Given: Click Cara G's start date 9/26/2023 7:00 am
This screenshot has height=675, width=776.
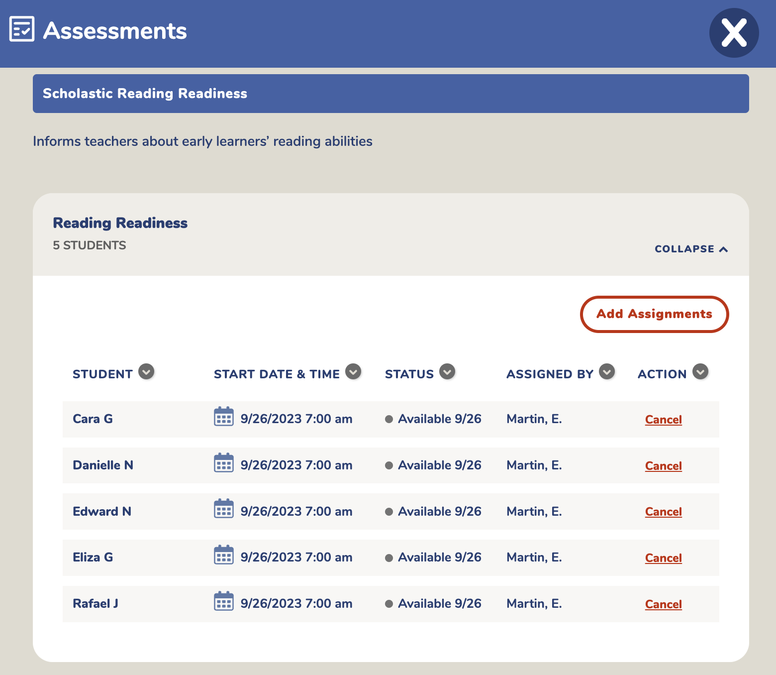Looking at the screenshot, I should (x=296, y=419).
